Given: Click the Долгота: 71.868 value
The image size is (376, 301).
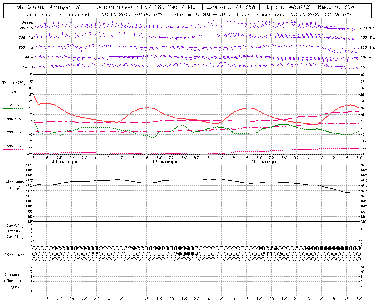Looking at the screenshot, I should tap(231, 7).
